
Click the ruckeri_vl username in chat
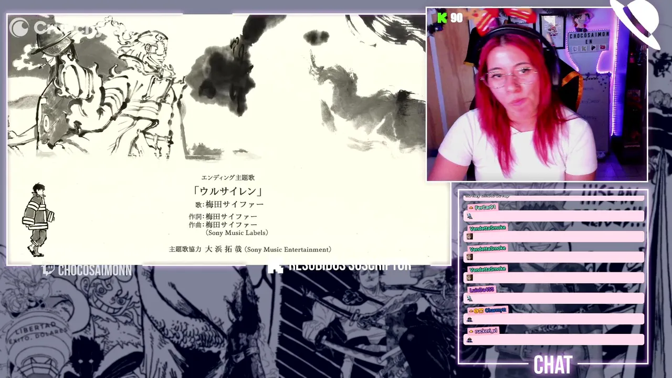[486, 331]
